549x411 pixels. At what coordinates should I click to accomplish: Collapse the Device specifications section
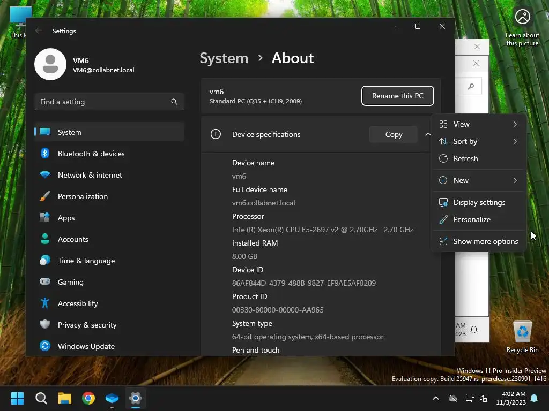pyautogui.click(x=428, y=134)
